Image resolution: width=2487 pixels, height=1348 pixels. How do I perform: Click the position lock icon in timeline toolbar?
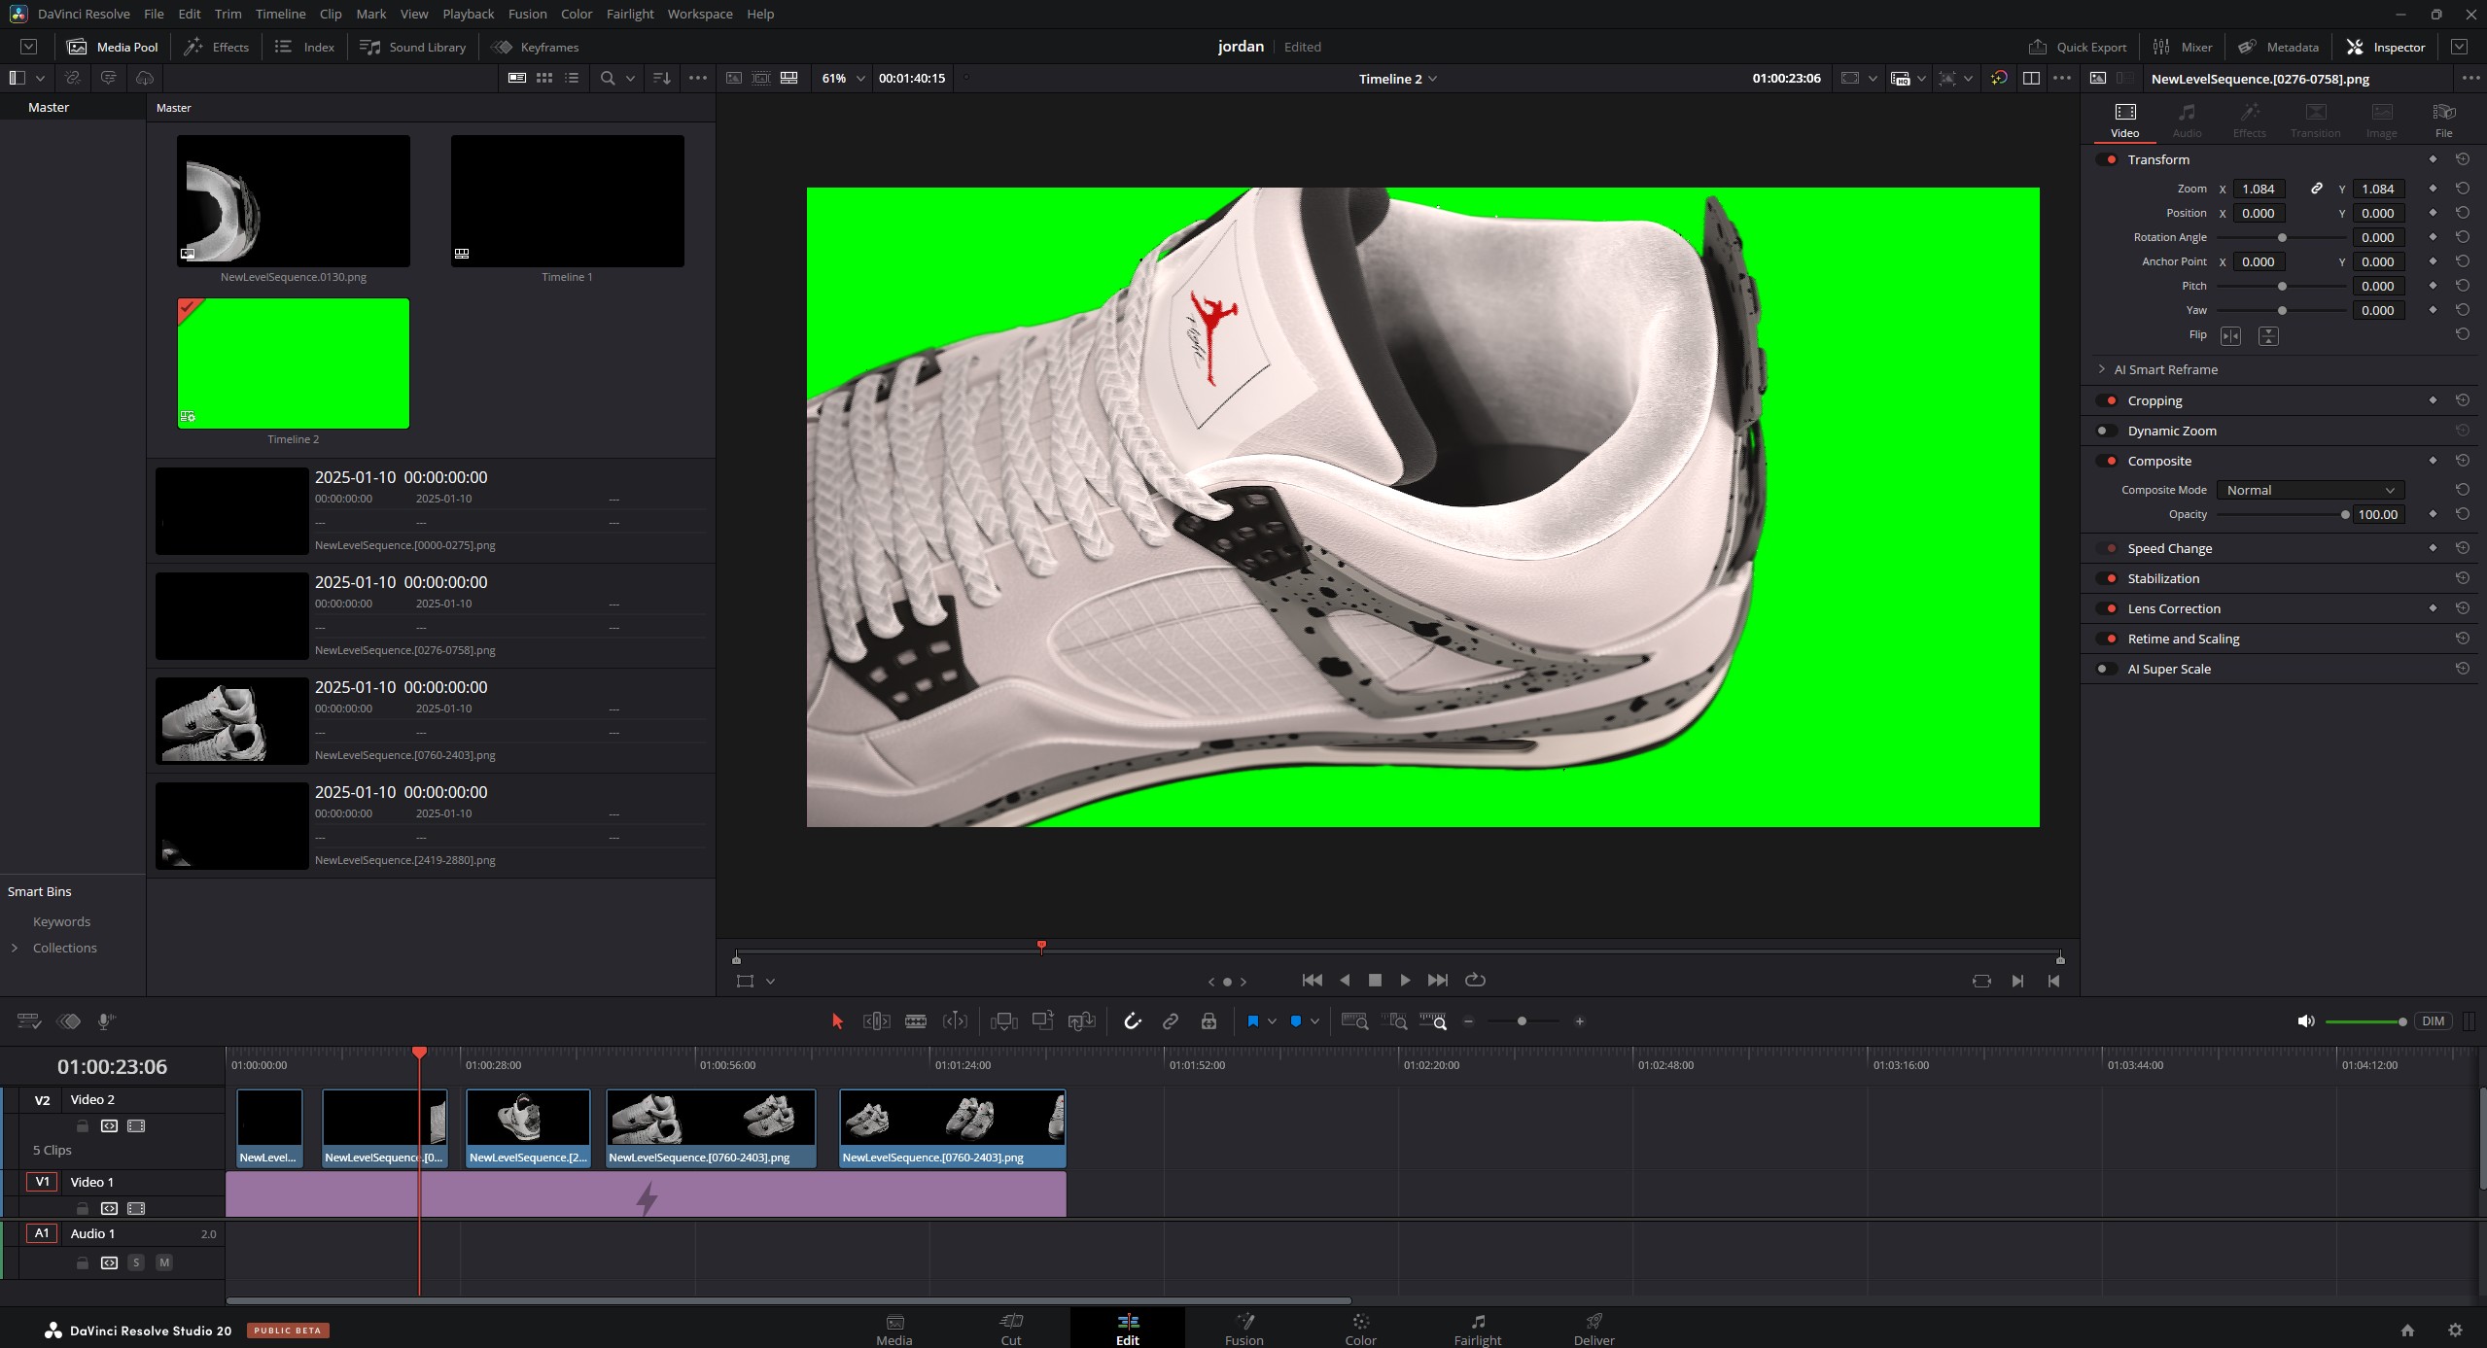coord(1208,1021)
